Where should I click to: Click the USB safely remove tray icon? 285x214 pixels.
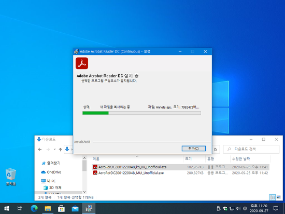tap(219, 208)
